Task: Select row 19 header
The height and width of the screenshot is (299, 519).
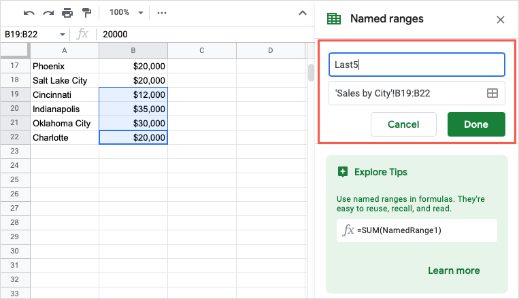Action: [x=15, y=94]
